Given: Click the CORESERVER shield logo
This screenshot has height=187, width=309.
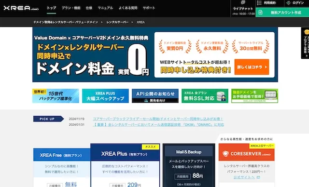Looking at the screenshot, I should click(225, 154).
